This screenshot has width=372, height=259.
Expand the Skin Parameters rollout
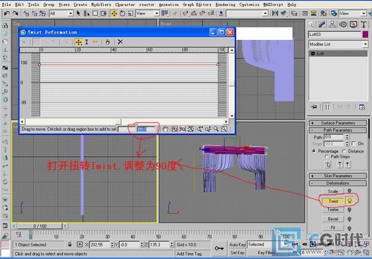(338, 176)
